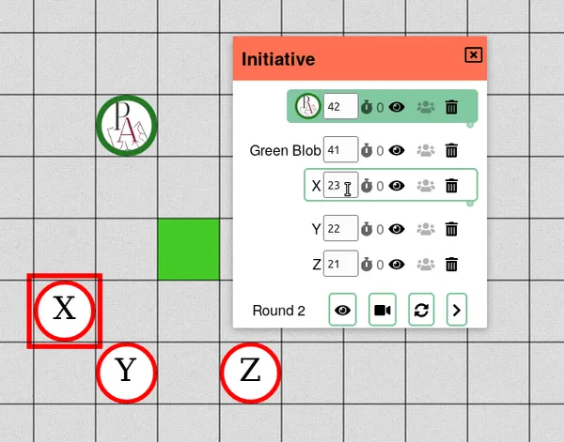Select the Z token on the map
This screenshot has height=442, width=564.
point(250,373)
